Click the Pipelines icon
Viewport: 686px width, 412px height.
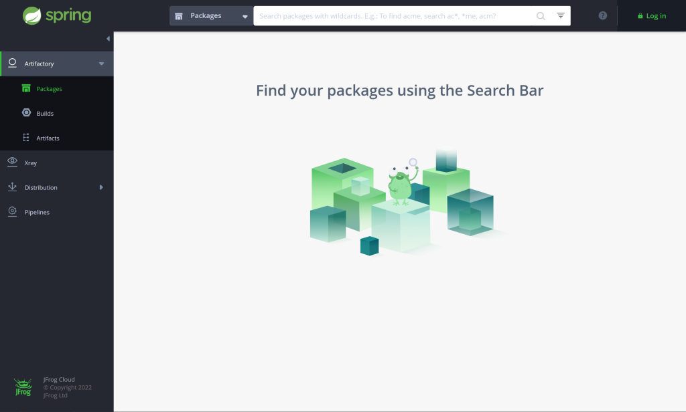click(12, 211)
